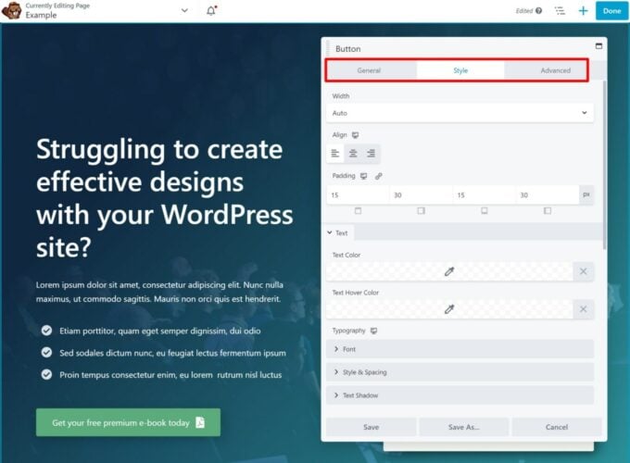
Task: Click the settings panel scrollbar
Action: point(604,165)
